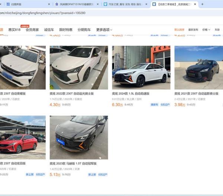223x196 pixels.
Task: Sort listings by 车龄
Action: pyautogui.click(x=217, y=30)
